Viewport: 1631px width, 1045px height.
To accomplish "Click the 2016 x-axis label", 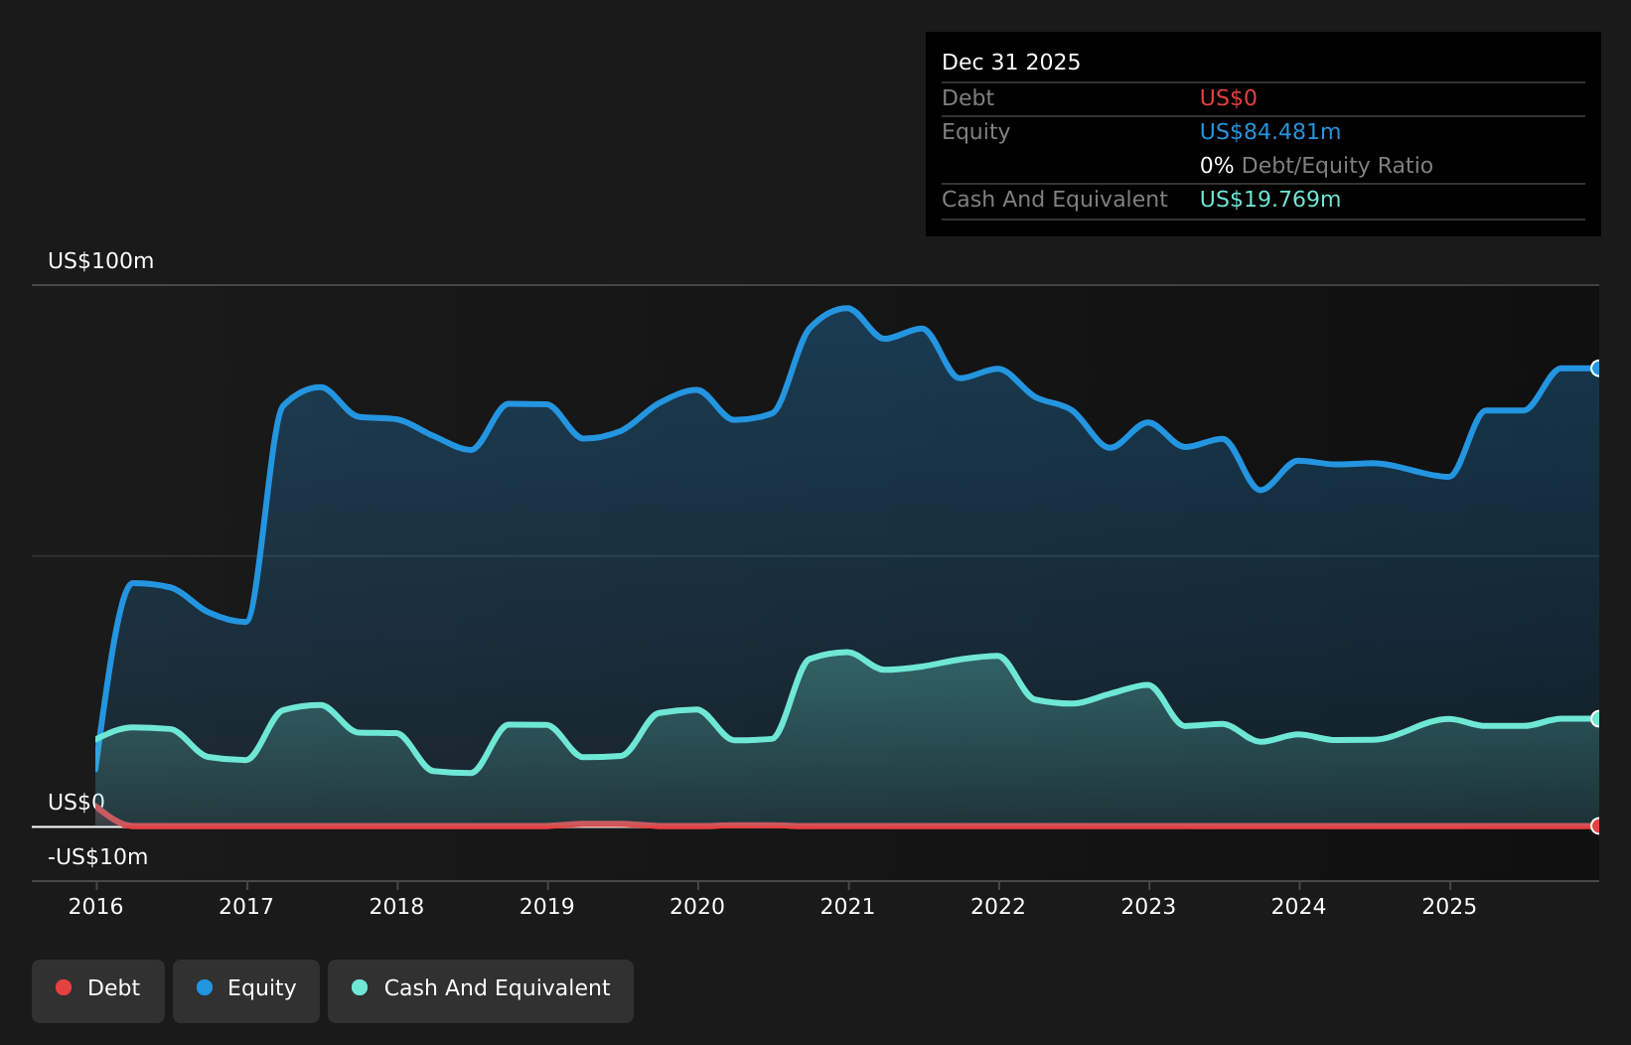I will click(95, 906).
